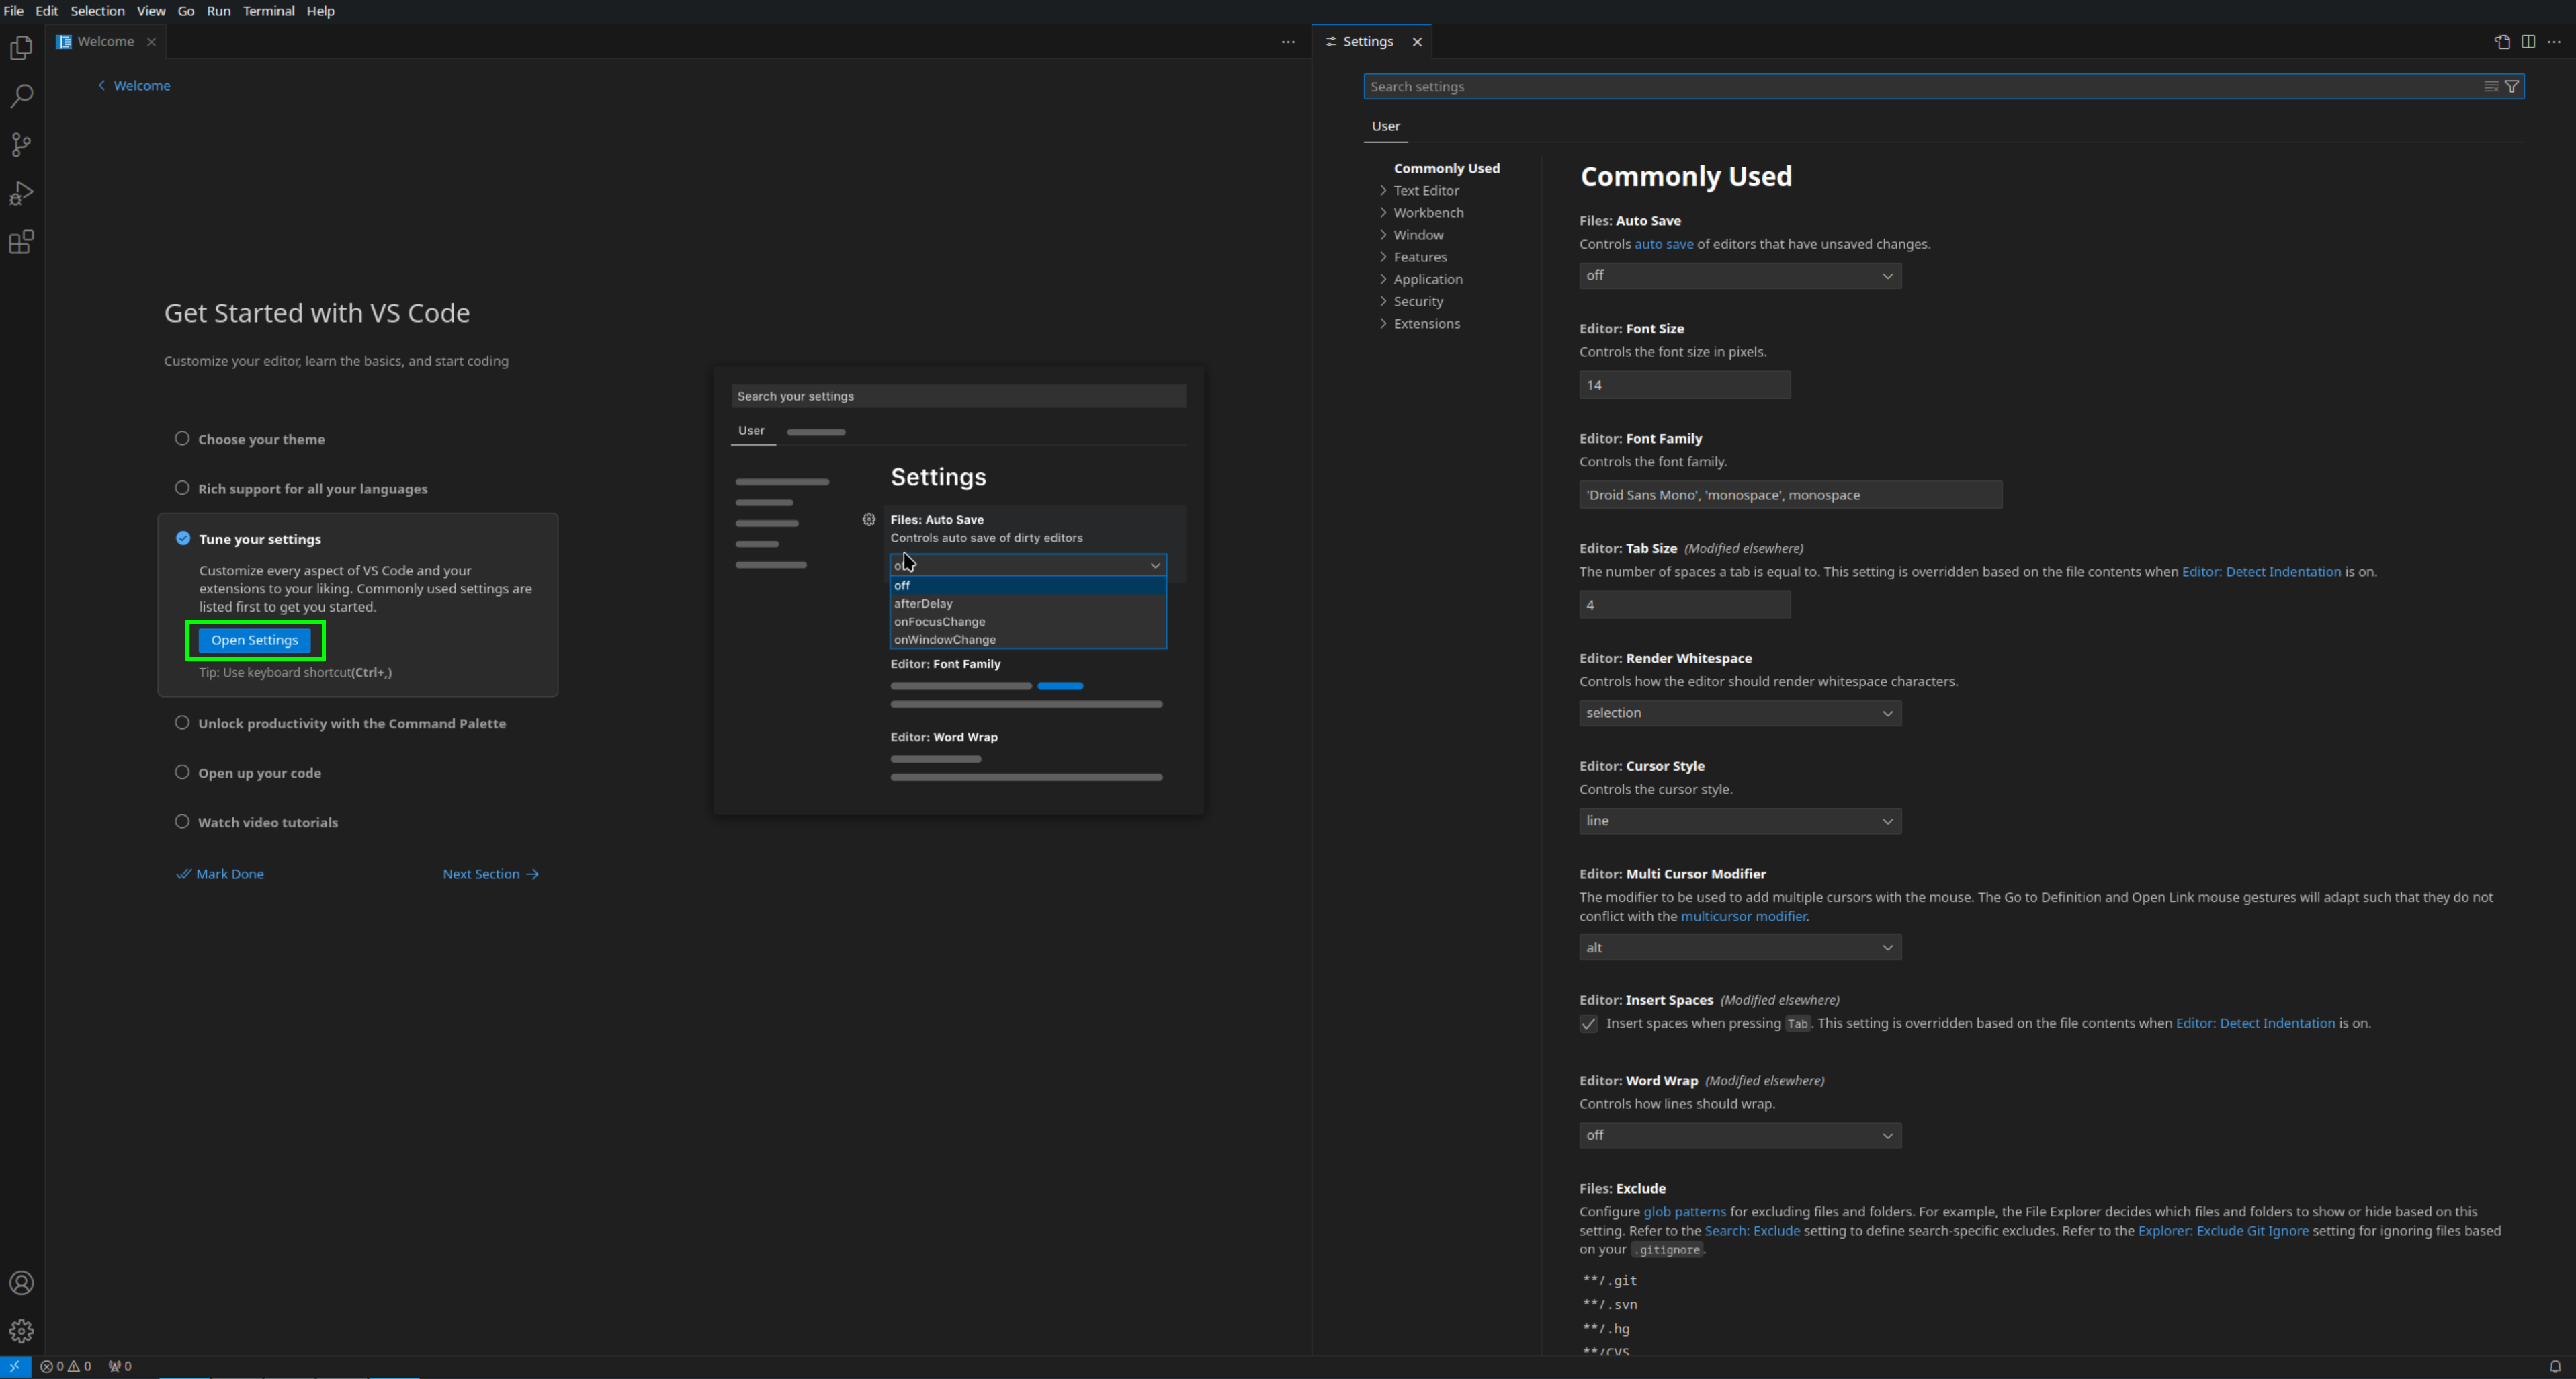2576x1379 pixels.
Task: Click the Font Size input field
Action: (x=1685, y=385)
